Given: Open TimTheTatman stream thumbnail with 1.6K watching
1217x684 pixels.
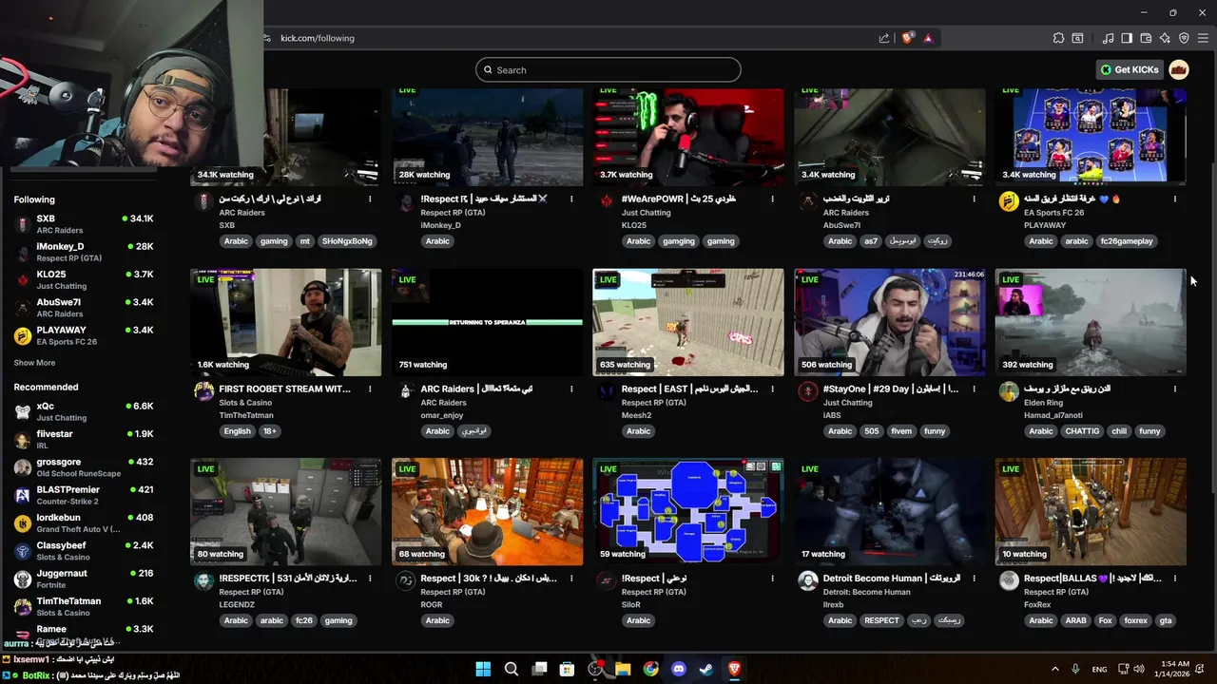Looking at the screenshot, I should pos(286,322).
